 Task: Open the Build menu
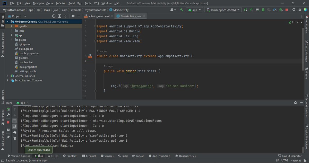pyautogui.click(x=72, y=3)
